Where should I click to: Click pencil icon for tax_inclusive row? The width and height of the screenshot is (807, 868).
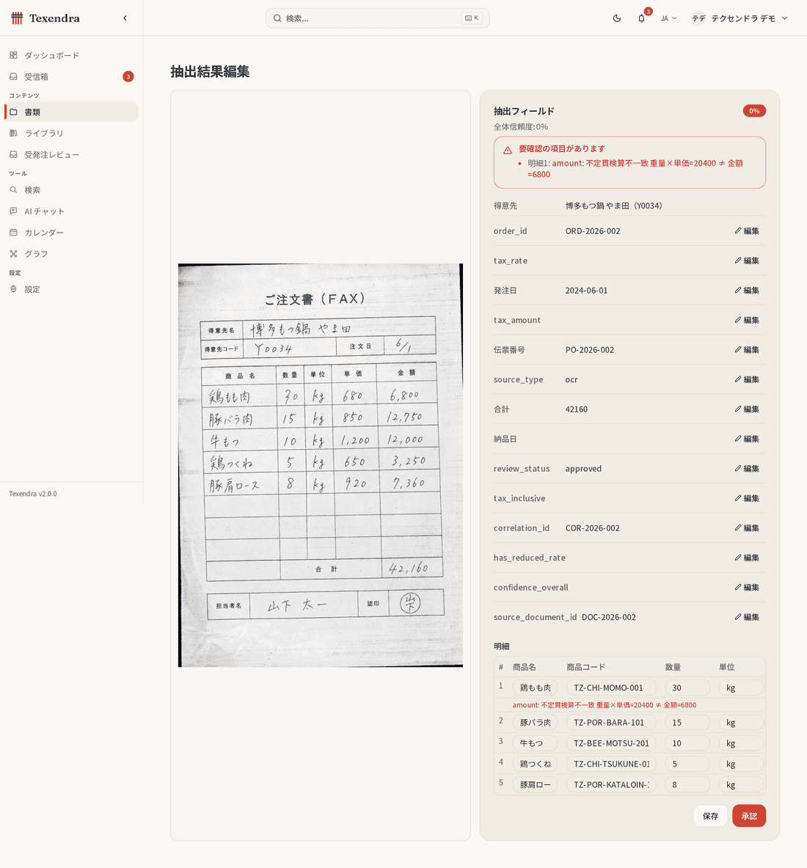pyautogui.click(x=738, y=498)
